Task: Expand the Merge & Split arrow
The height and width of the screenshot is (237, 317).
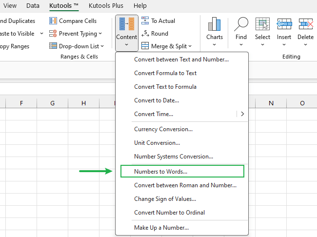Action: pyautogui.click(x=190, y=46)
